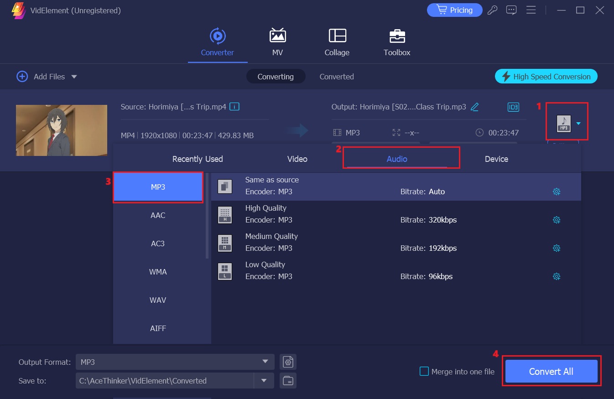Expand the Add Files dropdown arrow
The image size is (614, 399).
click(x=74, y=77)
